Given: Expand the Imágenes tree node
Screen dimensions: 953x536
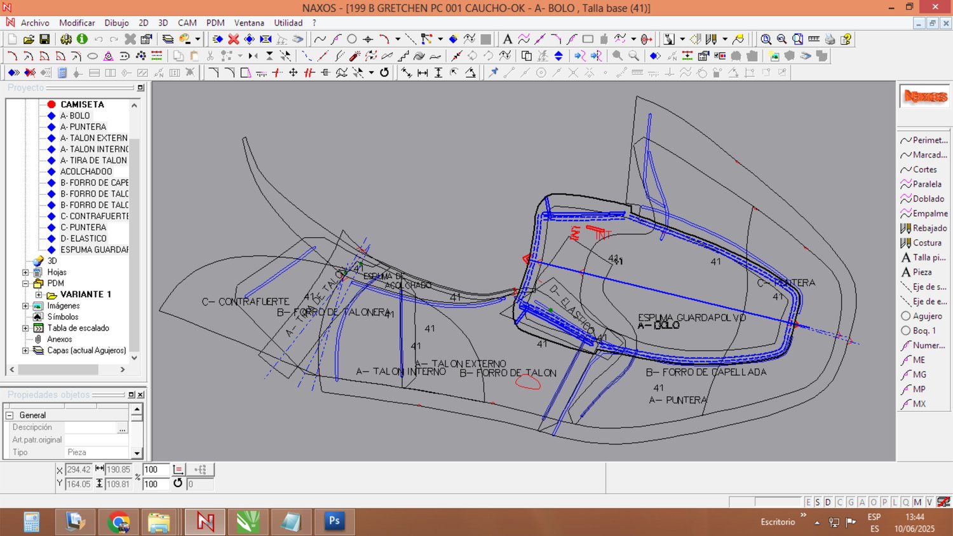Looking at the screenshot, I should [x=26, y=306].
